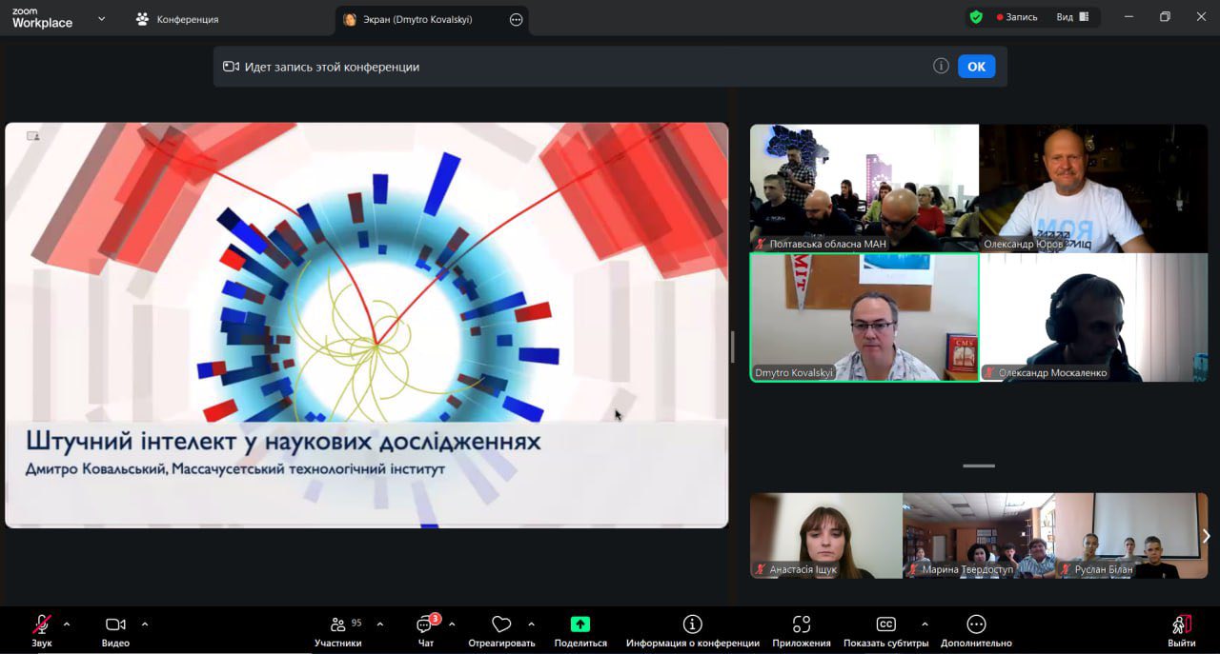1220x654 pixels.
Task: Open the Участники participants panel
Action: point(338,631)
